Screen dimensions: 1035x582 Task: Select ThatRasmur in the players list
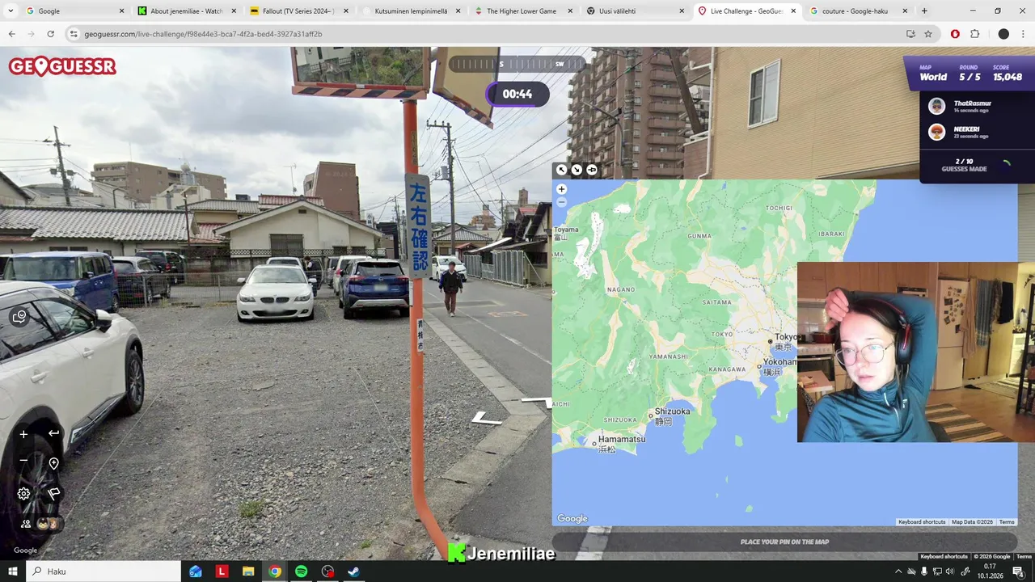(x=973, y=106)
